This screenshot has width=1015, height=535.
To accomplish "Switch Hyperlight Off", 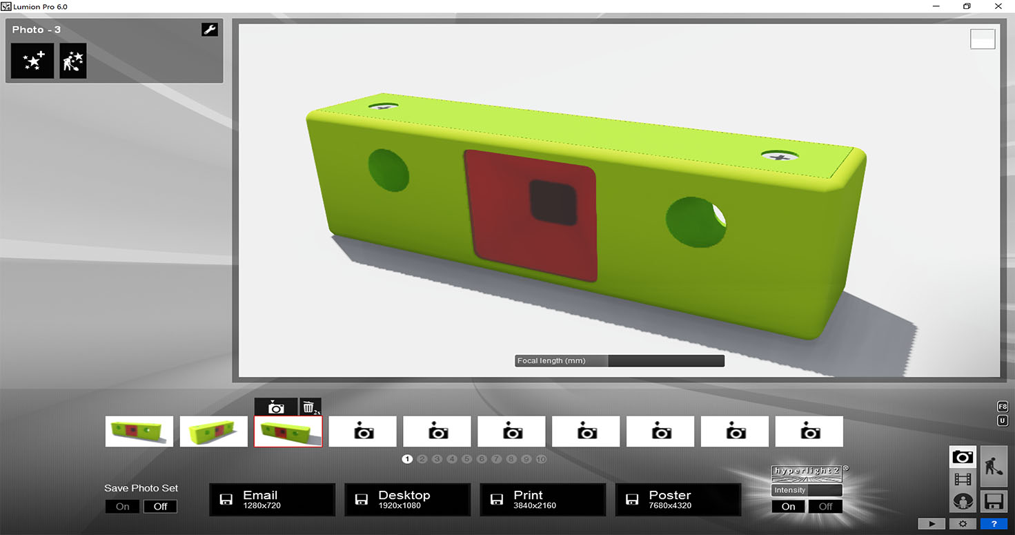I will tap(825, 506).
